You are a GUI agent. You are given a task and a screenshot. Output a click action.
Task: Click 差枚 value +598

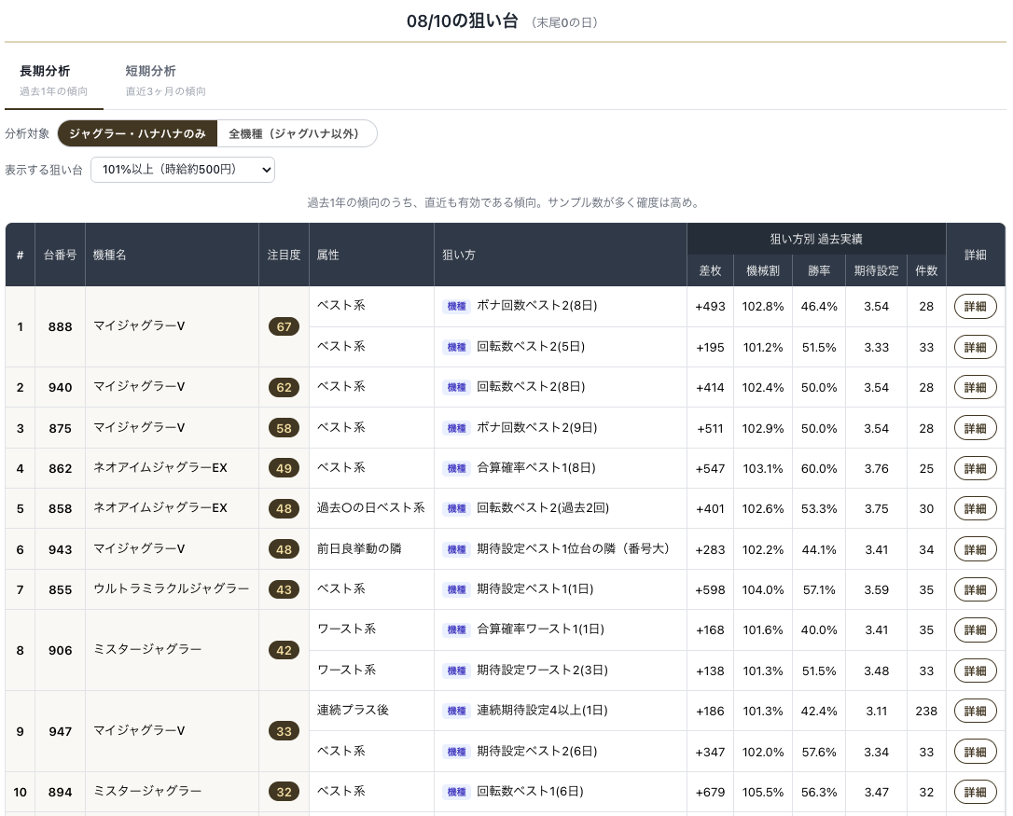710,590
